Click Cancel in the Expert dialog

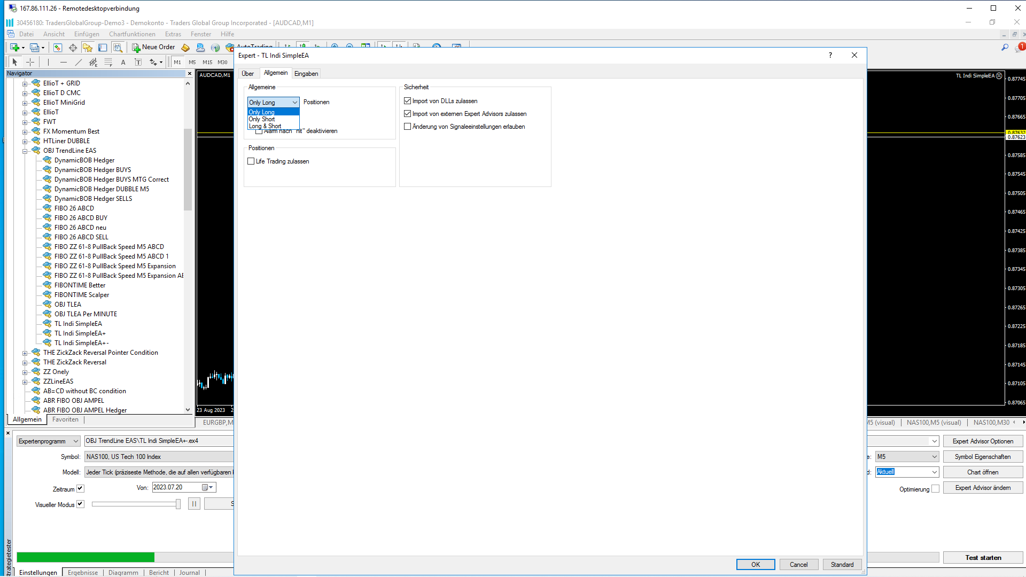(799, 565)
